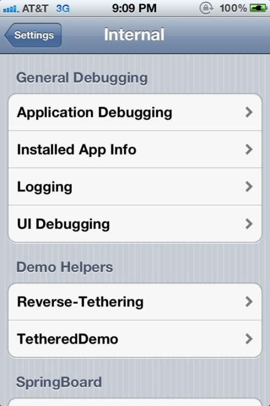The height and width of the screenshot is (406, 270).
Task: Go back using the Settings button
Action: pos(33,35)
